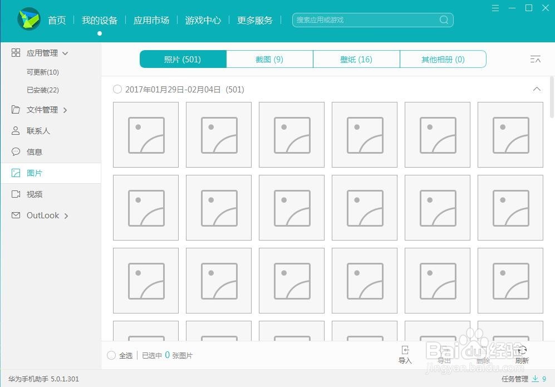Switch to the 其他相册 (0) tab
Screen dimensions: 555x387
(443, 59)
